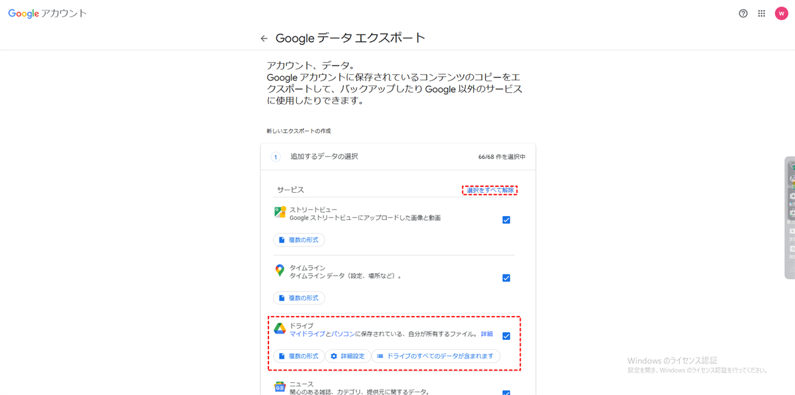Open the account avatar menu
Screen dimensions: 795x395
coord(781,13)
